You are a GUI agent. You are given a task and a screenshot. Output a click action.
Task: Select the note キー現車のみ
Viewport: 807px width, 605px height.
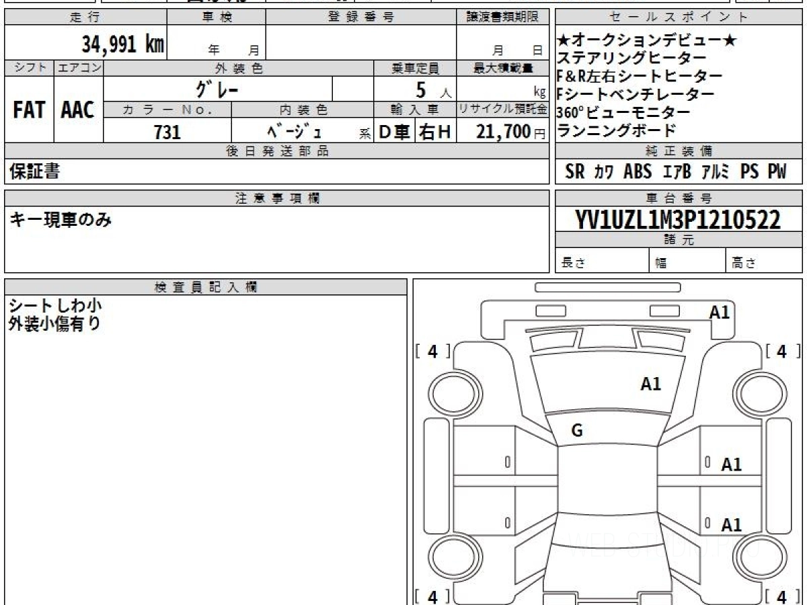[x=61, y=219]
